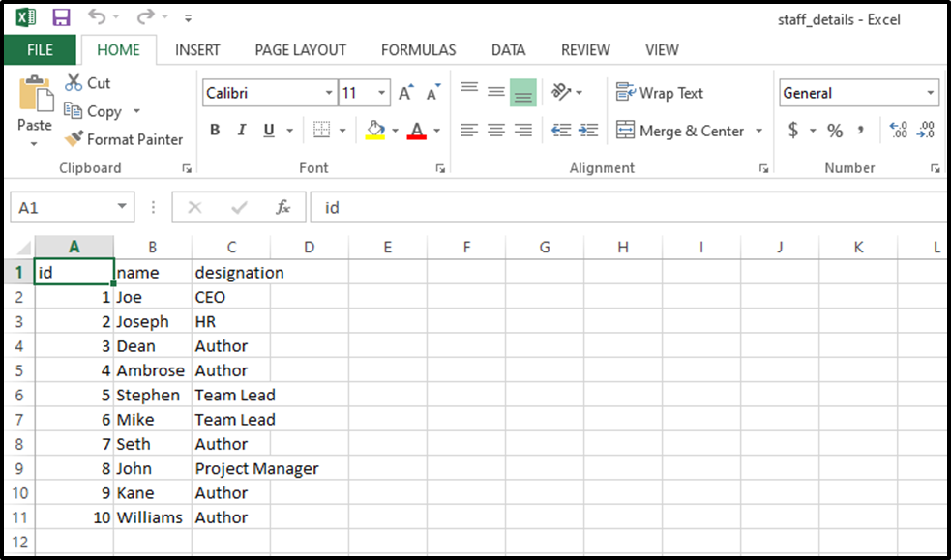Open the PAGE LAYOUT tab
This screenshot has height=560, width=951.
coord(300,50)
